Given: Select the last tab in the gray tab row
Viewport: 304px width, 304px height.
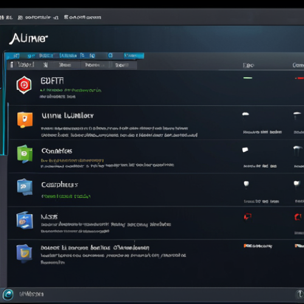Looking at the screenshot, I should pyautogui.click(x=122, y=65).
